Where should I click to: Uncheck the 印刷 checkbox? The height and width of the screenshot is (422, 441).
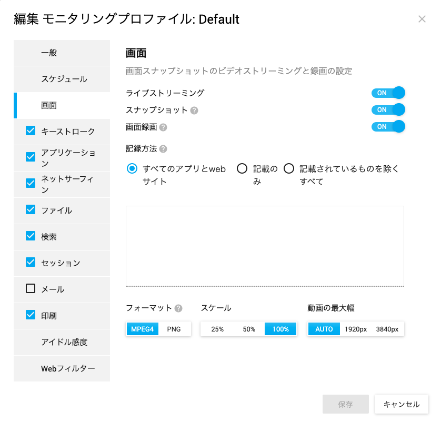pyautogui.click(x=31, y=315)
